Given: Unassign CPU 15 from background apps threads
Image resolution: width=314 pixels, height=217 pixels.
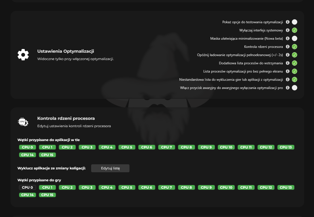Looking at the screenshot, I should coord(47,155).
